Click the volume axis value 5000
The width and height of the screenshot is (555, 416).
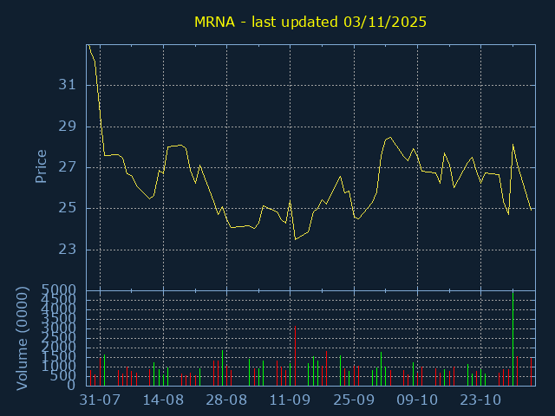coord(59,290)
